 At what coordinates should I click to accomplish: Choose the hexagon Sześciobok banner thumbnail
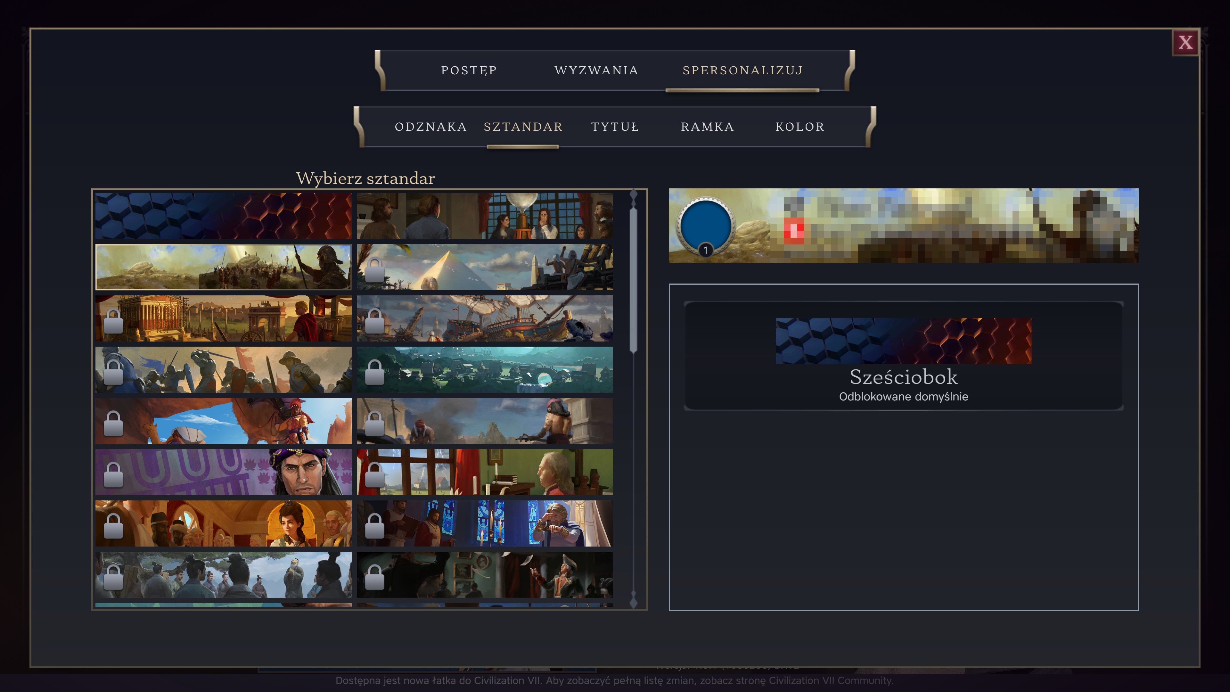coord(224,216)
